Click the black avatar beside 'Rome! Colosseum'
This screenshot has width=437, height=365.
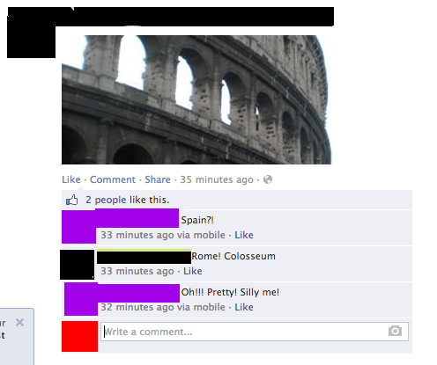78,265
